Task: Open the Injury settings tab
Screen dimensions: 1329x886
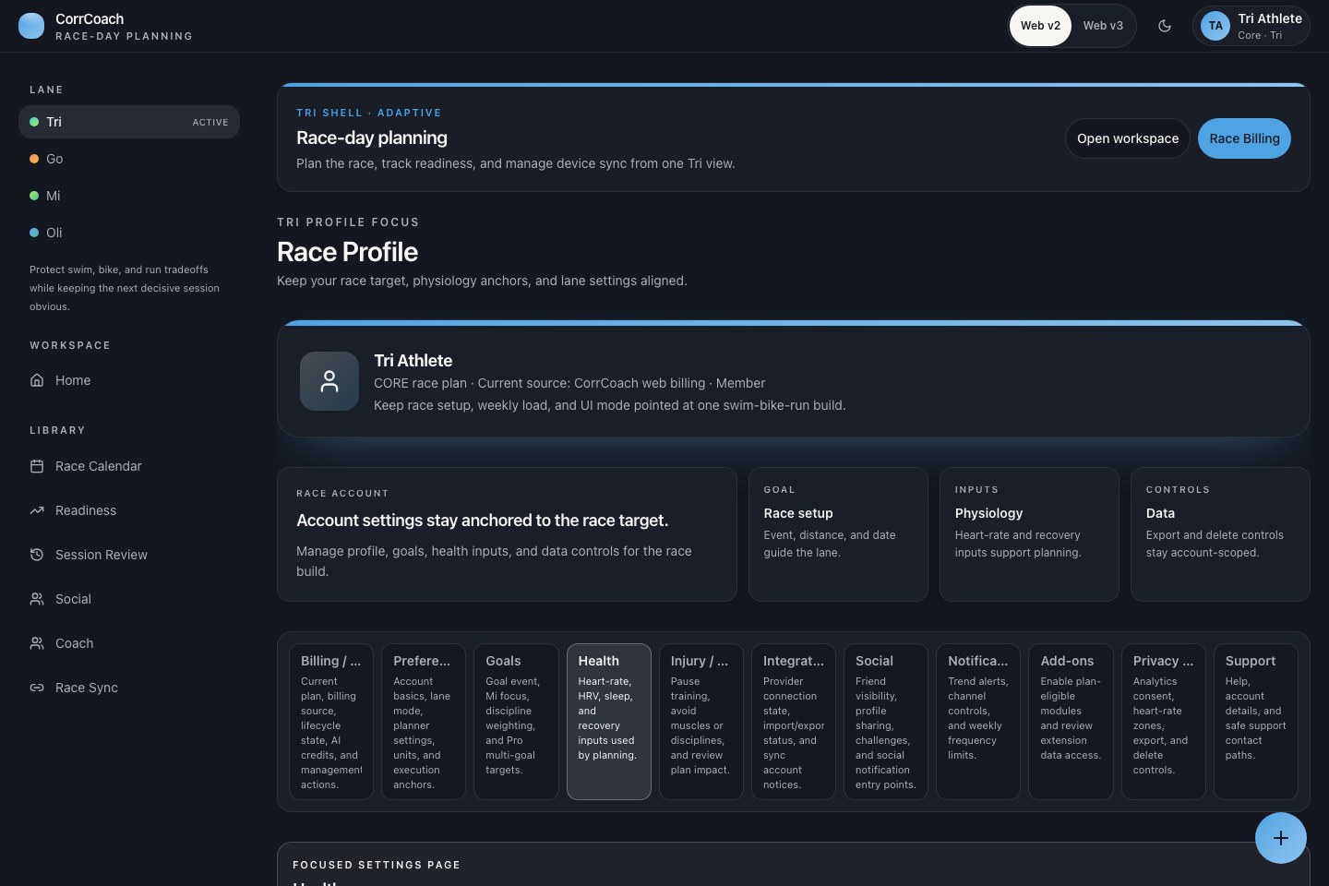Action: pos(701,722)
